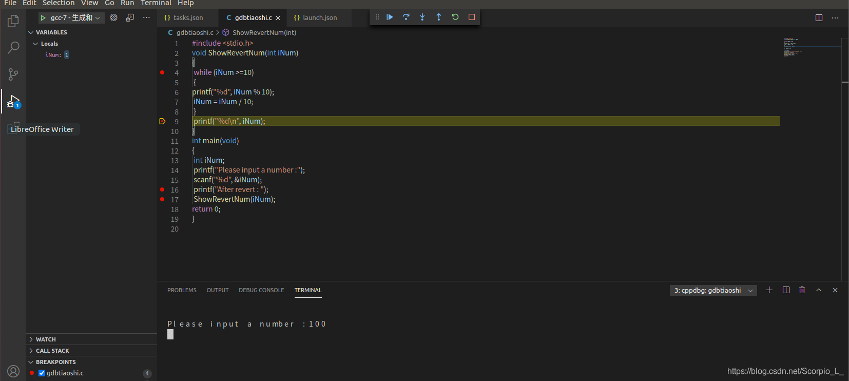
Task: Grab the debug toolbar drag handle
Action: (377, 17)
